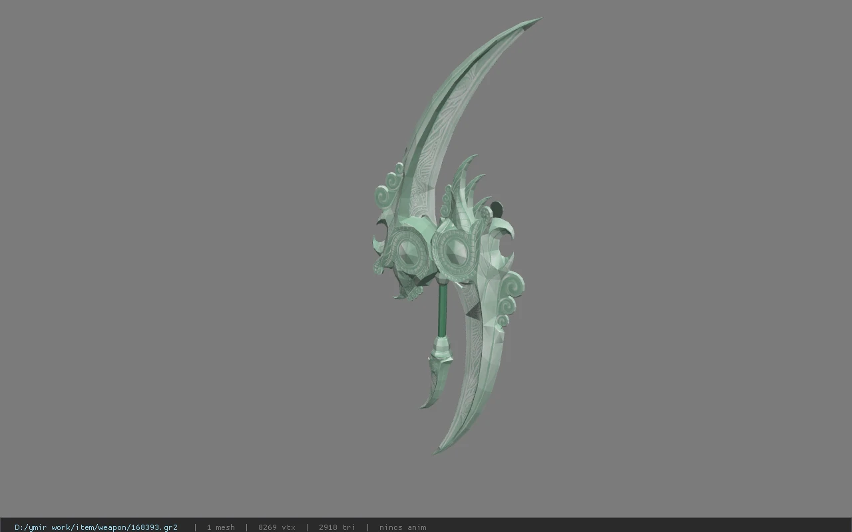
Task: Click the '2918 tri' triangle count
Action: click(x=337, y=527)
